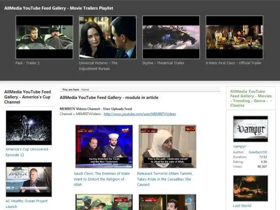Click 'Skyline - Theatrical Trailer' title link
The height and width of the screenshot is (210, 280).
point(163,63)
